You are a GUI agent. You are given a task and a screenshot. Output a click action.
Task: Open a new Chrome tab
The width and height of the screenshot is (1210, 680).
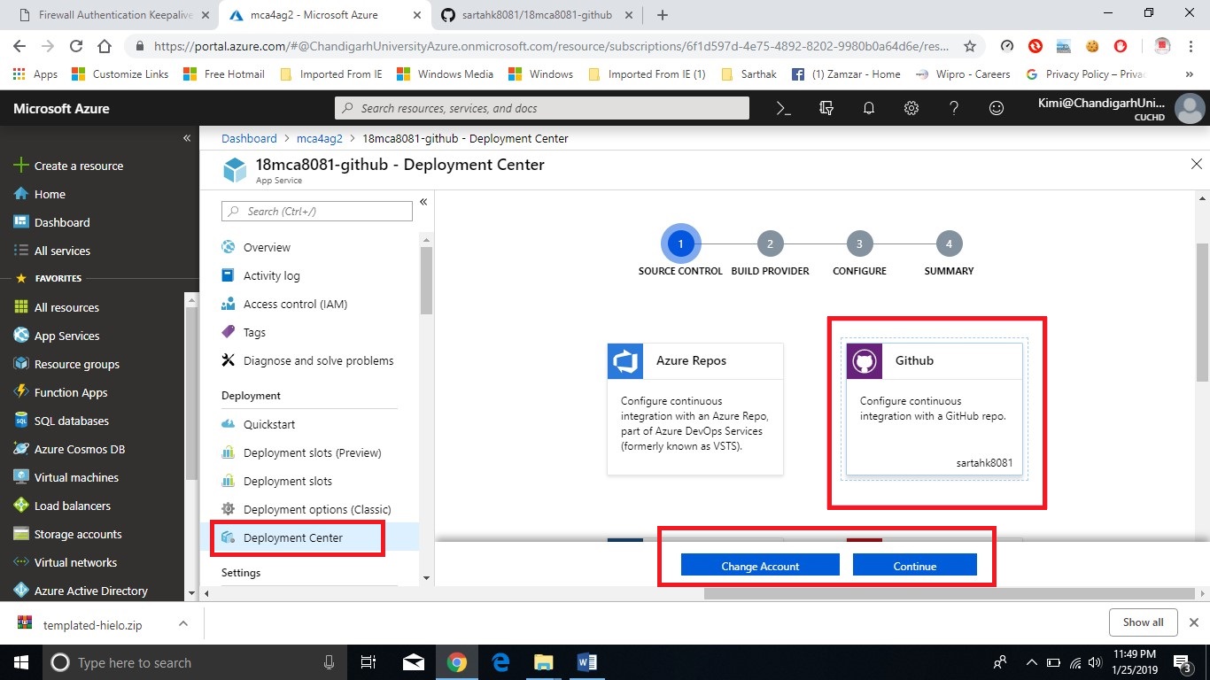pos(663,15)
